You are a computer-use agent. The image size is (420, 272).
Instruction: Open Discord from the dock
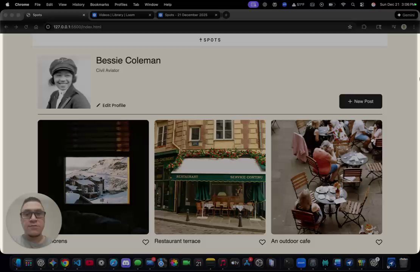tap(126, 263)
